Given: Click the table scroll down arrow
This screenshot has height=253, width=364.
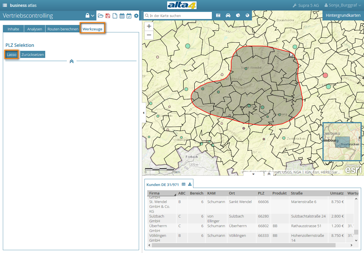Looking at the screenshot, I should pyautogui.click(x=356, y=240).
